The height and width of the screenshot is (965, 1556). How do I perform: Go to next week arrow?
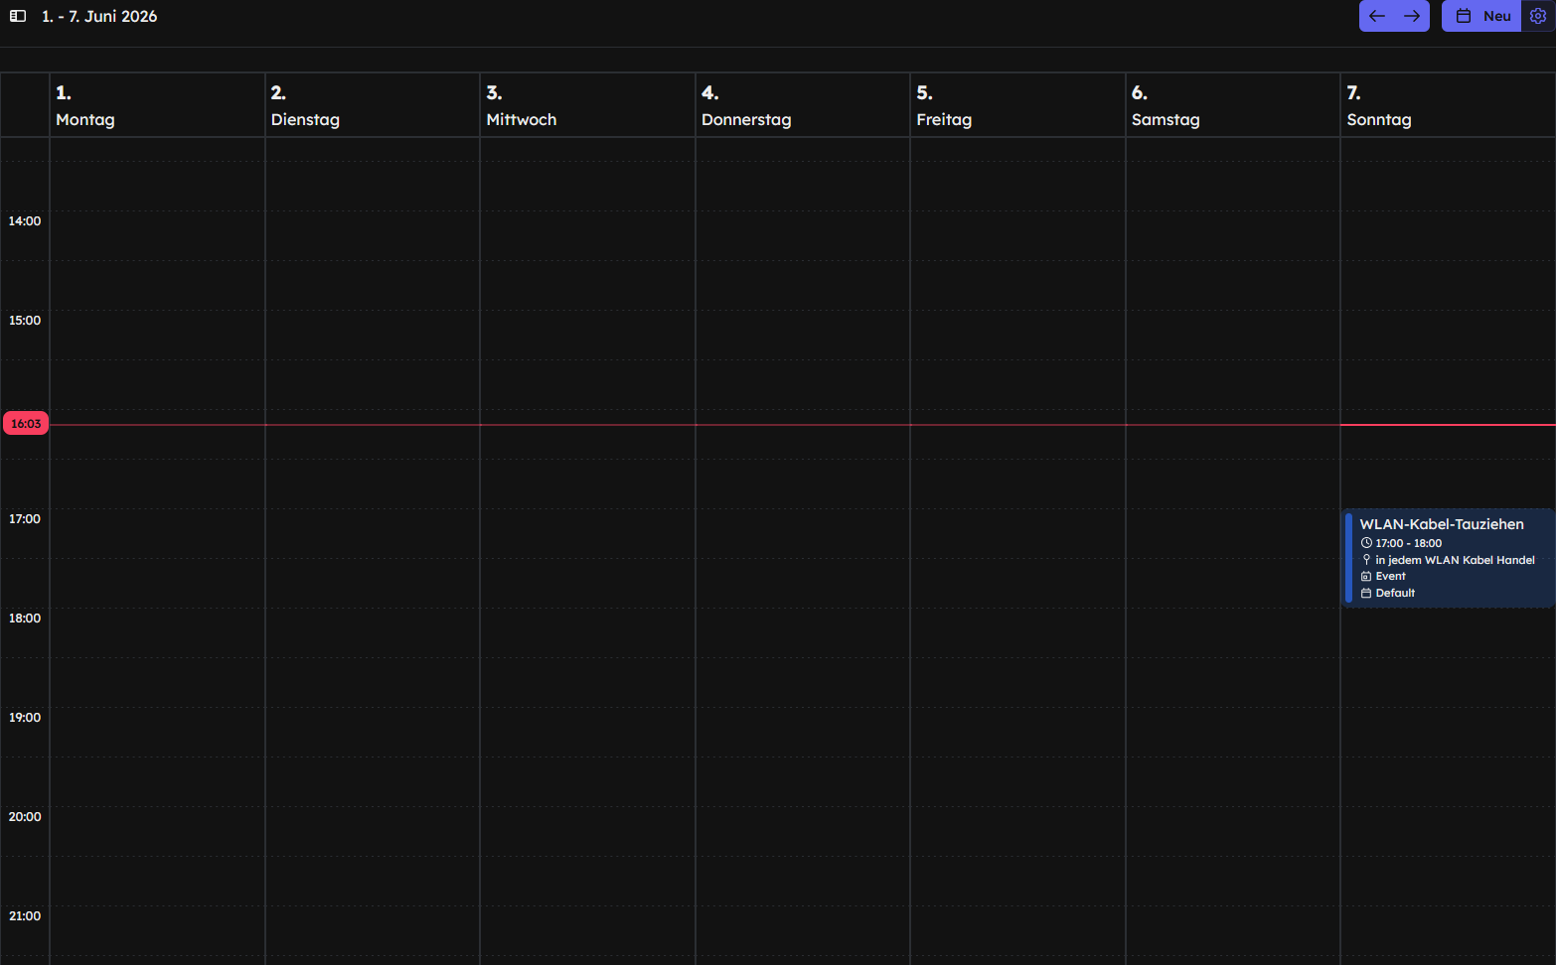pyautogui.click(x=1412, y=16)
